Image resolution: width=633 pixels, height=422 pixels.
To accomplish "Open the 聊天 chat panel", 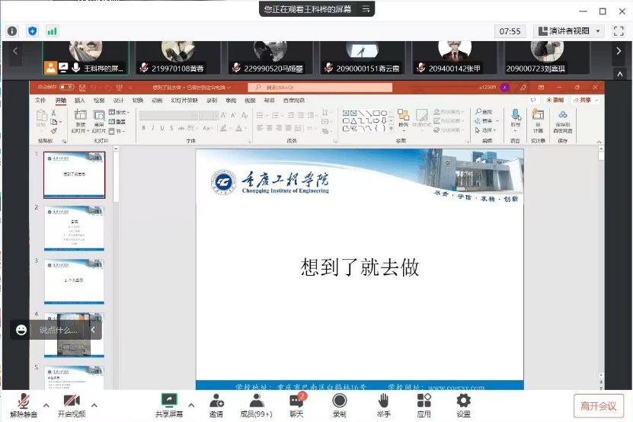I will pyautogui.click(x=296, y=404).
